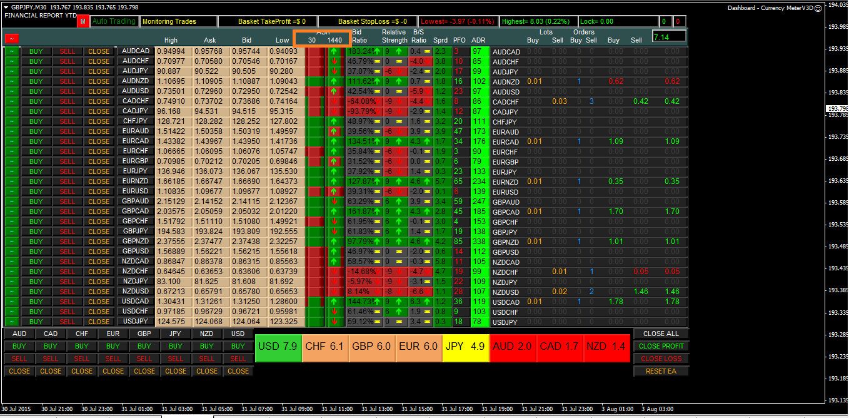Toggle the Monitoring Trades button
Image resolution: width=849 pixels, height=418 pixels.
[x=178, y=21]
